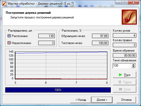This screenshot has height=106, width=141.
Task: Click the Распознано, % group label
Action: pos(72,31)
